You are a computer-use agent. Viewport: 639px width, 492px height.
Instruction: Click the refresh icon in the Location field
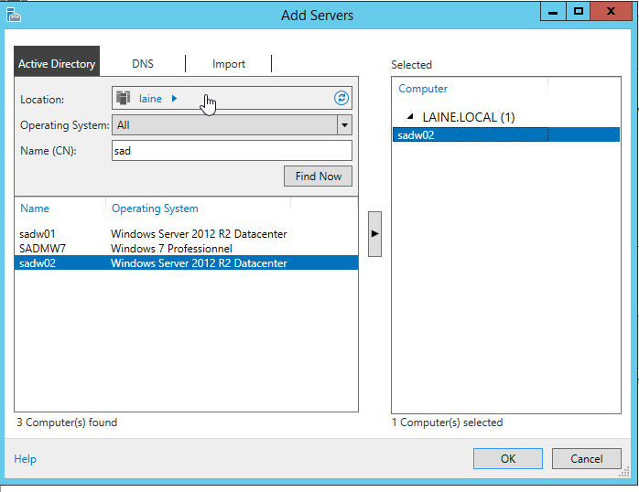(x=341, y=98)
